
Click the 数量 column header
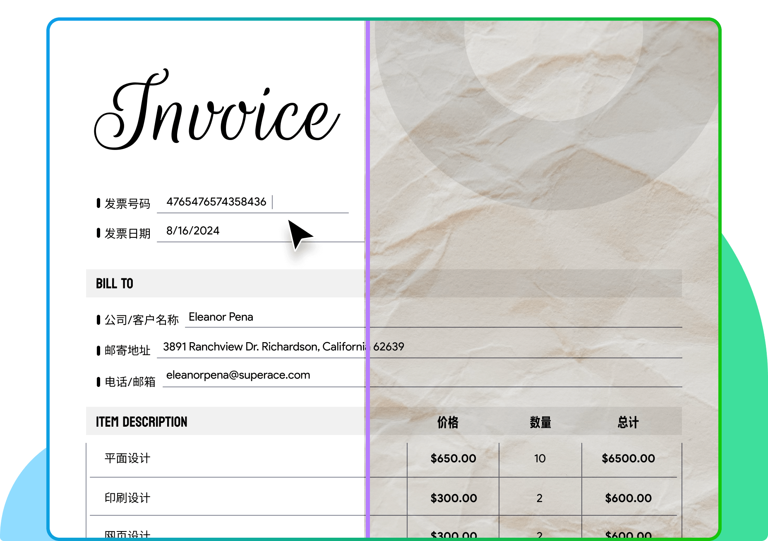pos(540,422)
